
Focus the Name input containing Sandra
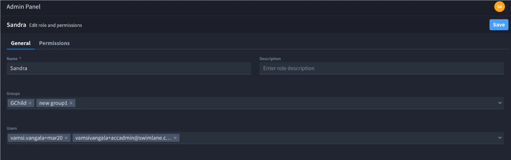[129, 68]
